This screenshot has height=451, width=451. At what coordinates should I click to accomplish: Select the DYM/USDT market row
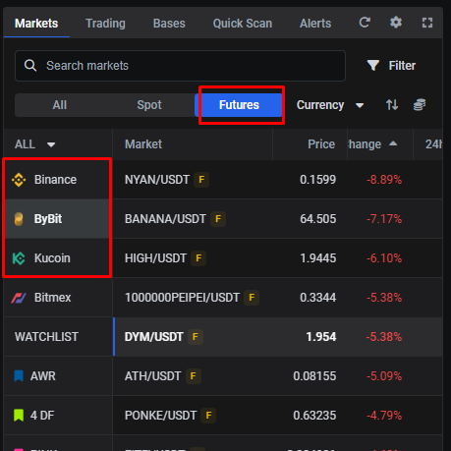(278, 337)
